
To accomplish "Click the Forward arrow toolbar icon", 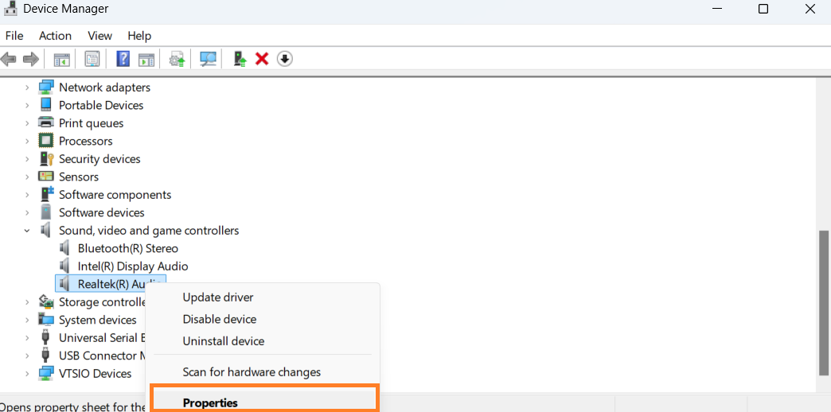I will click(31, 59).
